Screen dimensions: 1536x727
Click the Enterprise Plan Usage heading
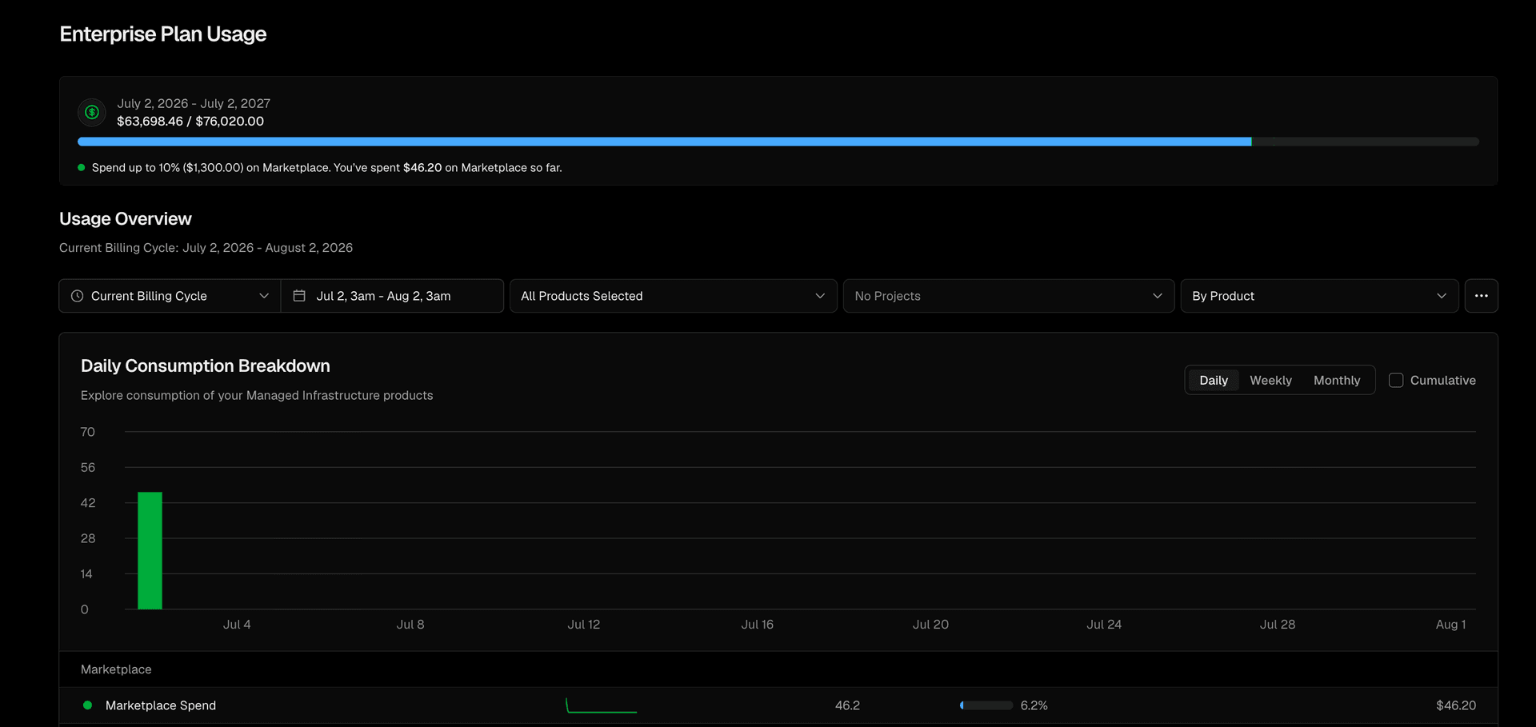(163, 34)
